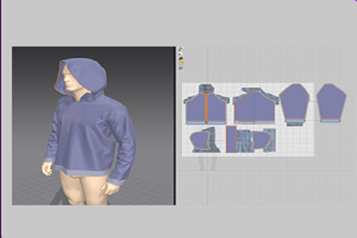Select the bottom-right hood pattern piece
Screen dimensions: 357x238
click(x=261, y=140)
